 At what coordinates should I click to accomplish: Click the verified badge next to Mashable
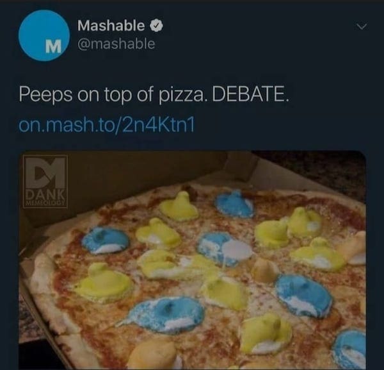pyautogui.click(x=157, y=25)
